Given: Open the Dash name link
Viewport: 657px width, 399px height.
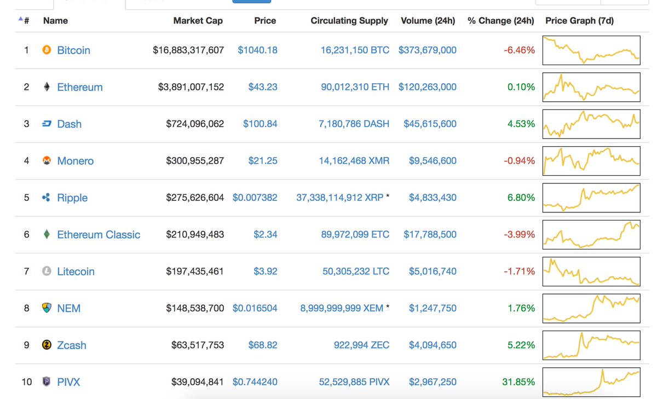Looking at the screenshot, I should pos(69,124).
